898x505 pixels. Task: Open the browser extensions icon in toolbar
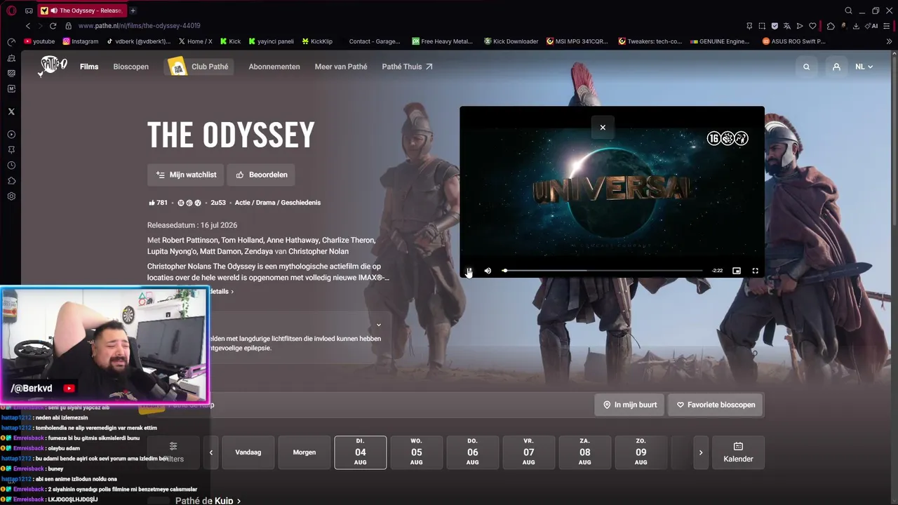[831, 26]
